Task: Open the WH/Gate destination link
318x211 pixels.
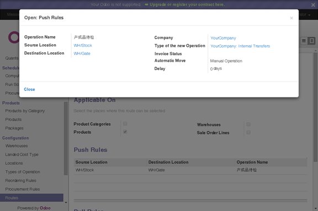Action: coord(82,53)
